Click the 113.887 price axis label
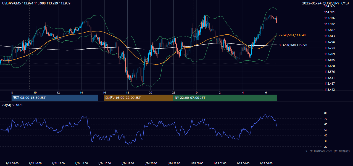This screenshot has height=166, width=353. (330, 30)
